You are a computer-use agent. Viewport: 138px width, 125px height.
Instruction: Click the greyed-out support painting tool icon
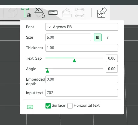(67, 13)
